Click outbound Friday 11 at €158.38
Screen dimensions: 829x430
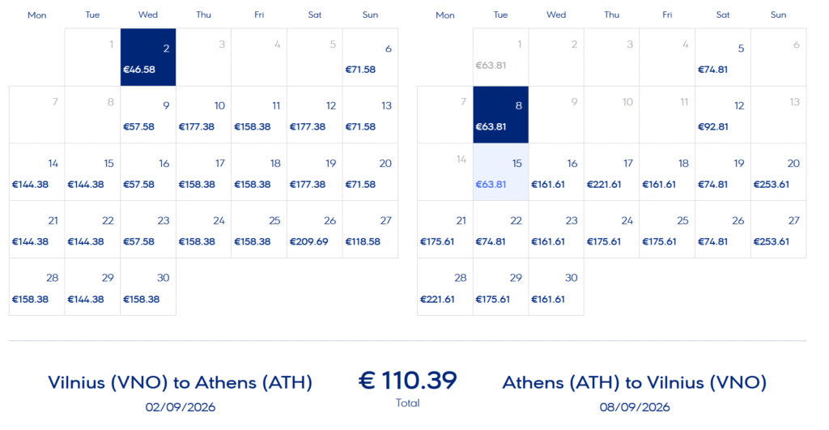coord(259,115)
